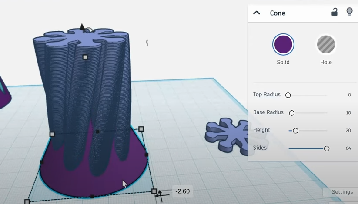Edit the Top Radius value 0

[349, 95]
